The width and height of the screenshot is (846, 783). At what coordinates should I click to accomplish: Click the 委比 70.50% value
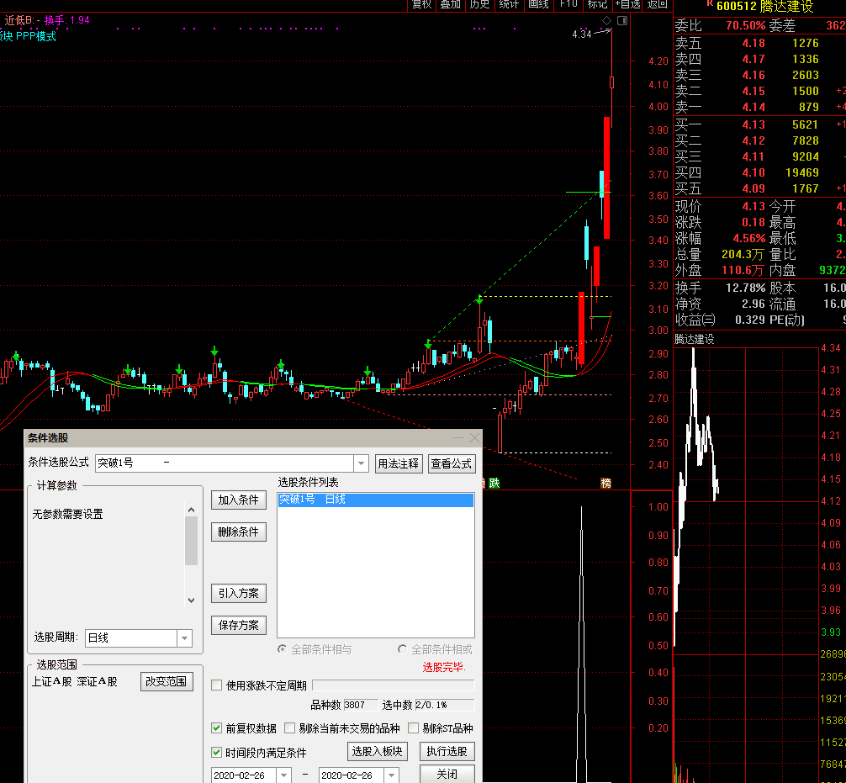pyautogui.click(x=746, y=25)
